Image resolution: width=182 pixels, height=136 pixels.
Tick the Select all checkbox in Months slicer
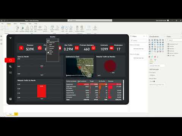[48, 43]
